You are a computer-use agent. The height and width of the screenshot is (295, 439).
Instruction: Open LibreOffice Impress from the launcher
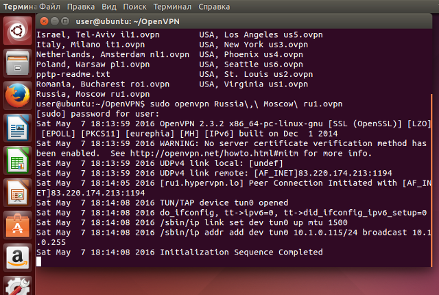18,193
